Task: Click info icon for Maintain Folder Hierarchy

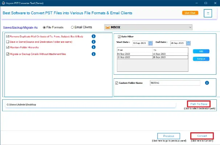Action: pyautogui.click(x=94, y=47)
